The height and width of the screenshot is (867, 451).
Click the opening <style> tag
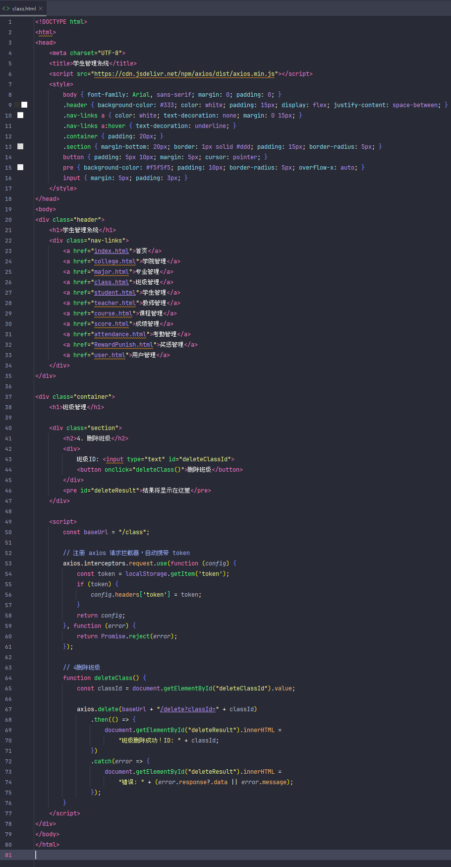pyautogui.click(x=61, y=84)
